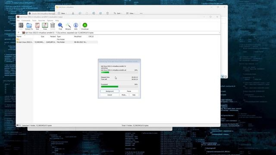Run the Test archive tool

38,26
